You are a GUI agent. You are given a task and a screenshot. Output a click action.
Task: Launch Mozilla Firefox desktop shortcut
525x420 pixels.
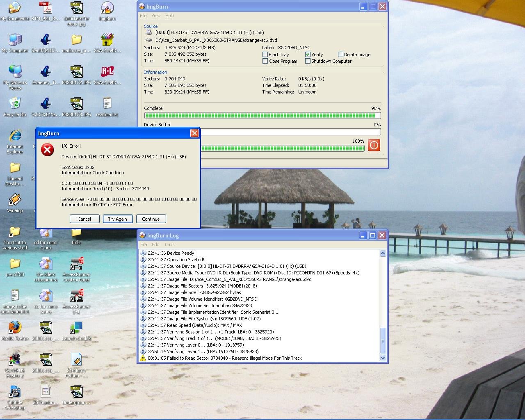[15, 331]
